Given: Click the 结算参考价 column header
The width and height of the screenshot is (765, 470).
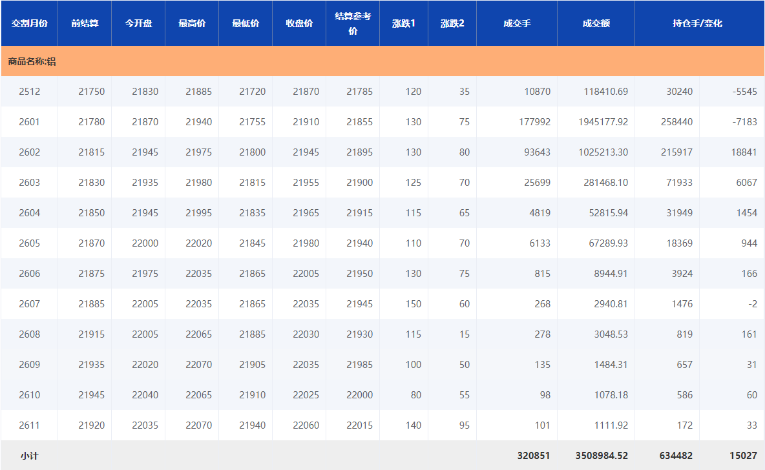Looking at the screenshot, I should point(353,23).
